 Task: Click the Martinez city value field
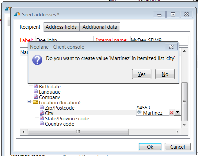[x=153, y=112]
